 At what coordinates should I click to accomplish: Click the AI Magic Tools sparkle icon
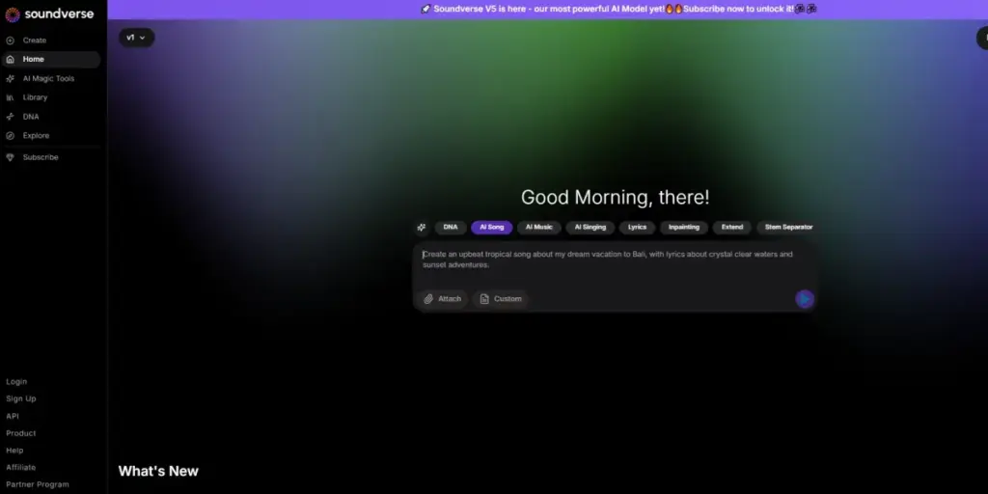10,79
